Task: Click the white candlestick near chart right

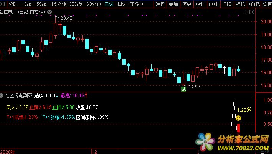Action: click(x=224, y=70)
